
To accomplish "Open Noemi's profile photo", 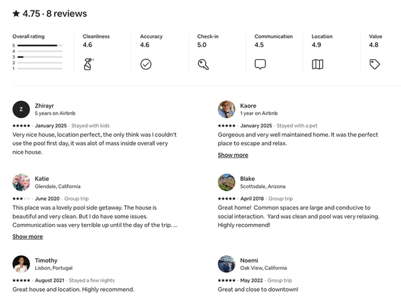I will pyautogui.click(x=227, y=264).
